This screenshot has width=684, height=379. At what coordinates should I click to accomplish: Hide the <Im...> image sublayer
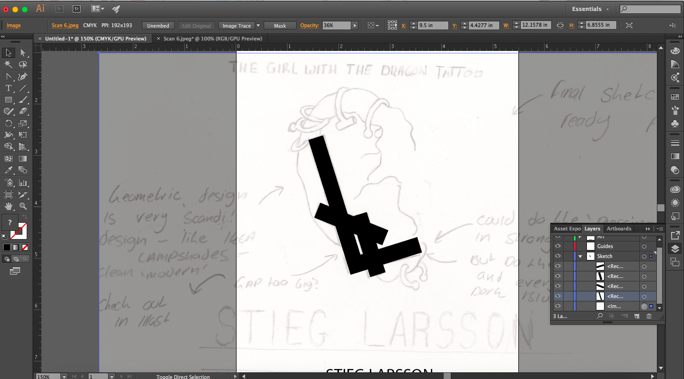(558, 306)
